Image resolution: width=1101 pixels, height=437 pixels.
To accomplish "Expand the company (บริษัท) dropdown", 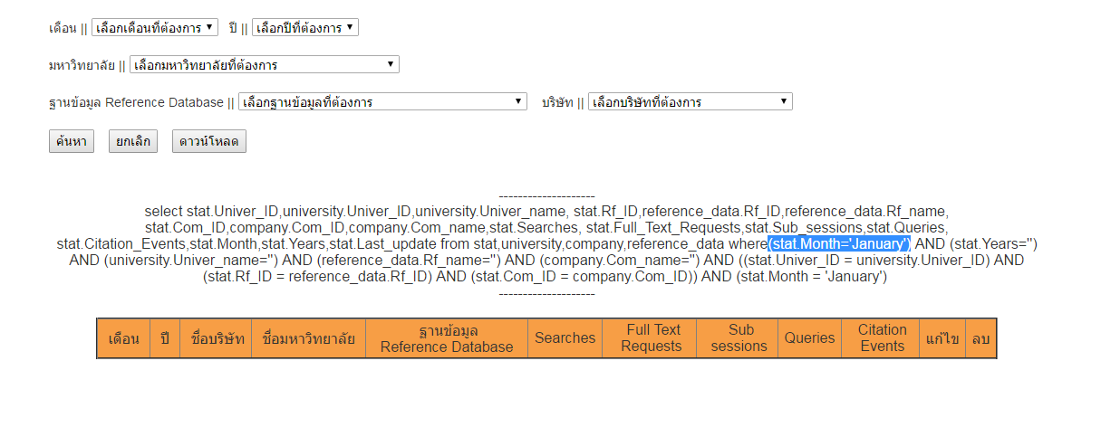I will pos(690,102).
